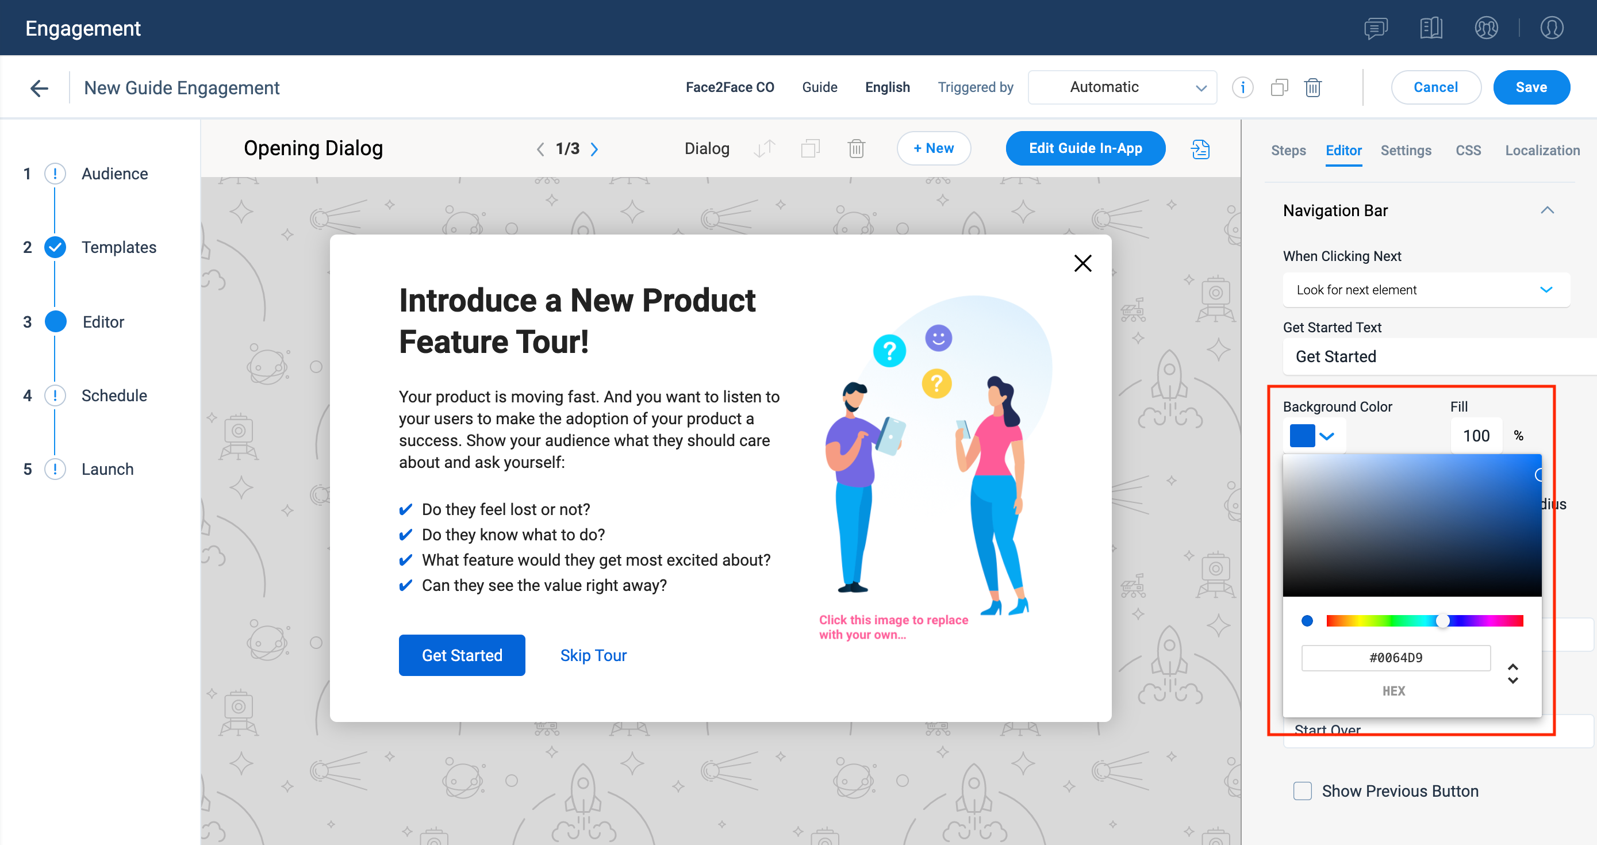This screenshot has height=845, width=1597.
Task: Show engagement info icon
Action: coord(1242,87)
